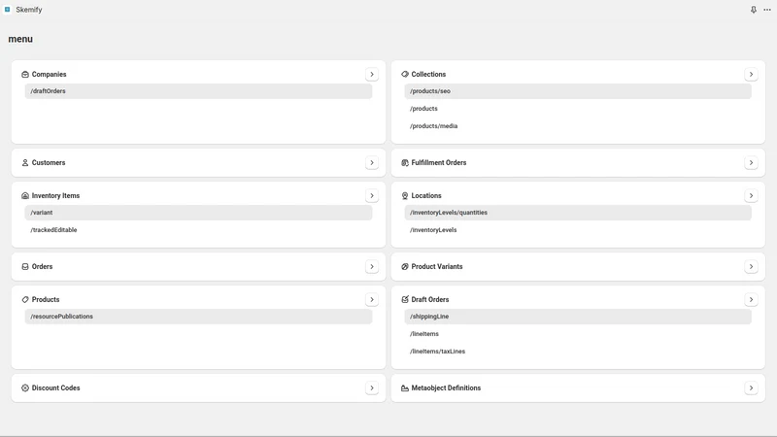Image resolution: width=777 pixels, height=437 pixels.
Task: Open the Fulfillment Orders chevron button
Action: [751, 162]
